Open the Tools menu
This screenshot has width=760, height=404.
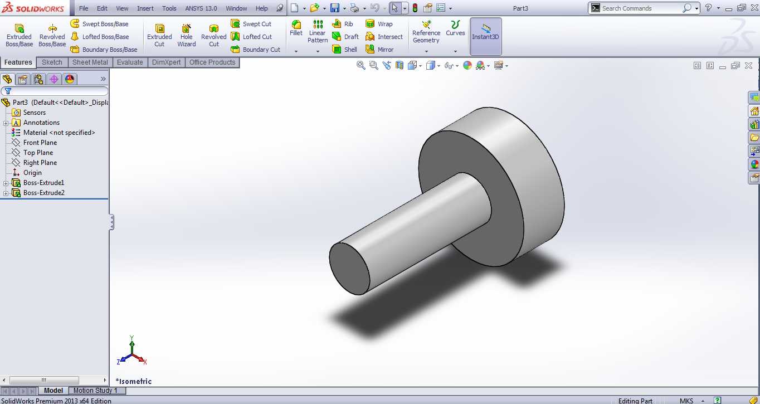click(169, 8)
